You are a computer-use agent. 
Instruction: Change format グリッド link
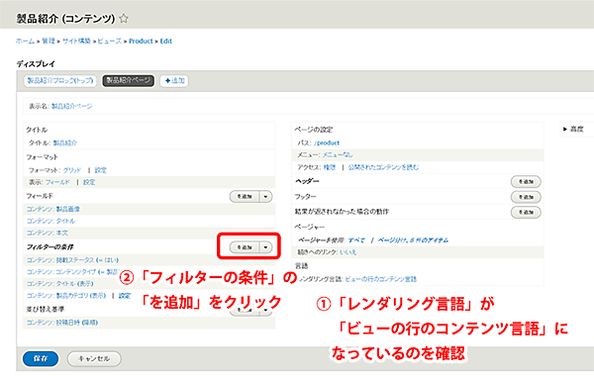pyautogui.click(x=72, y=170)
